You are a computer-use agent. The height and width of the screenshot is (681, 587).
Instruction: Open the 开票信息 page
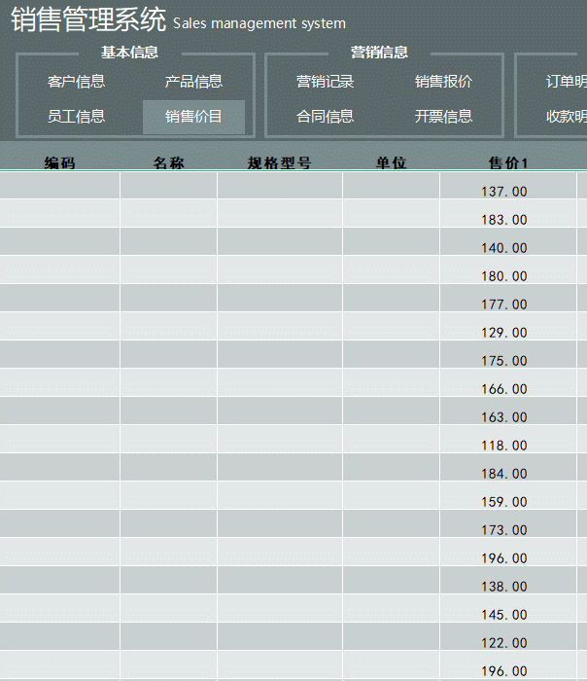pyautogui.click(x=443, y=116)
